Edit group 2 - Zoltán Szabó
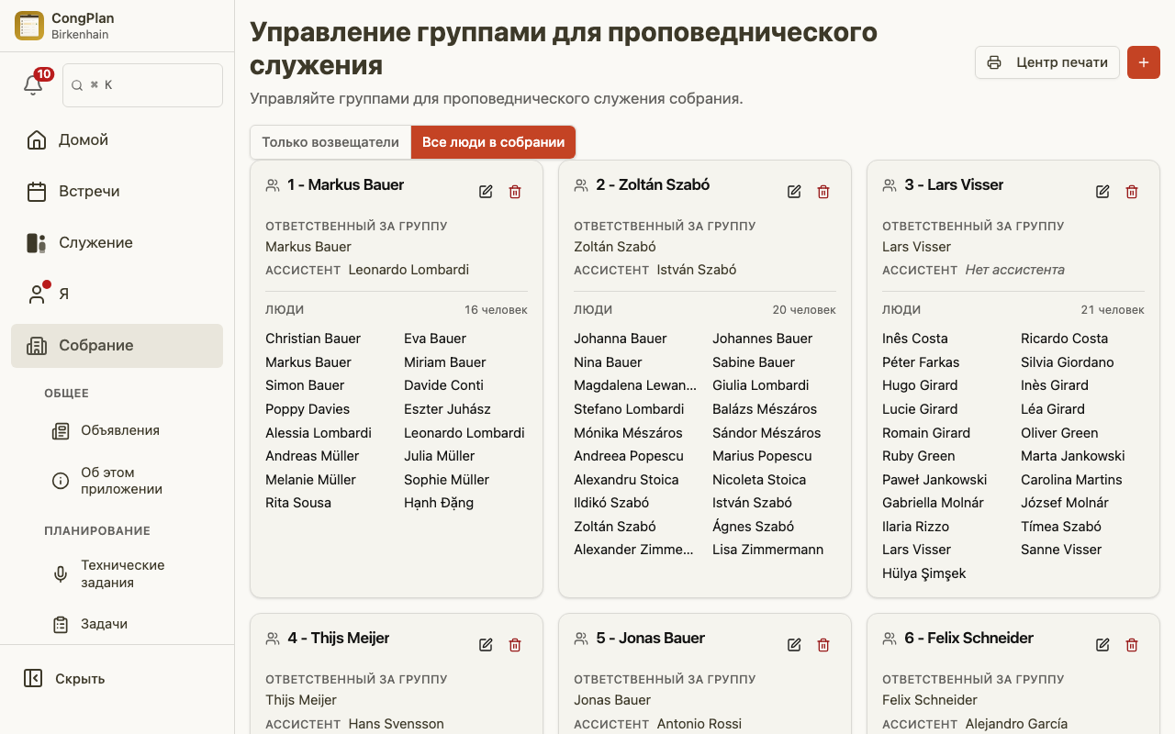Image resolution: width=1175 pixels, height=734 pixels. [x=794, y=192]
